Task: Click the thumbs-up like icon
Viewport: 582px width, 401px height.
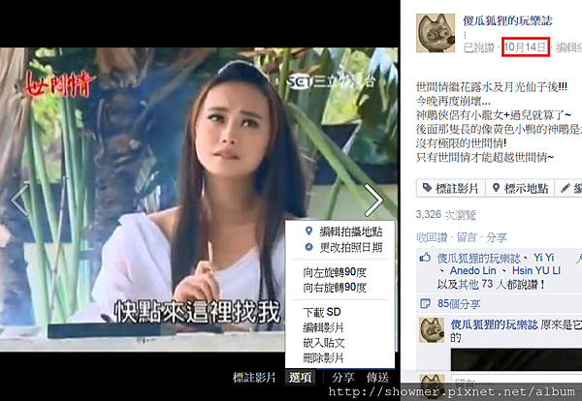Action: [425, 258]
